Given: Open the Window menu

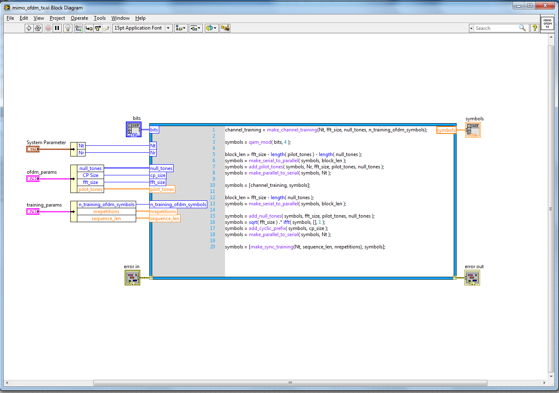Looking at the screenshot, I should tap(120, 18).
